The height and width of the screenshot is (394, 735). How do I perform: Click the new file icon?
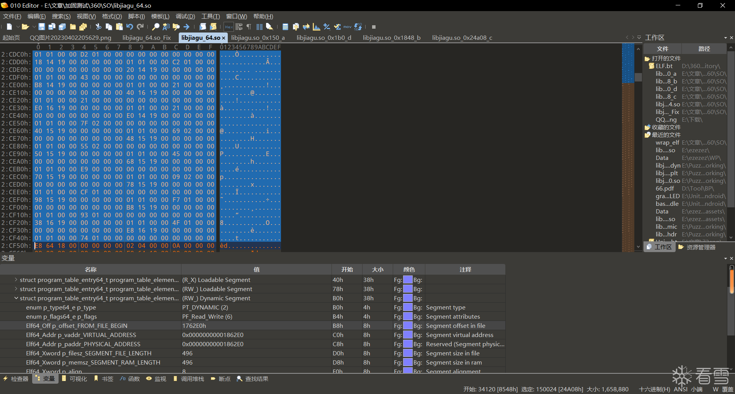click(9, 27)
